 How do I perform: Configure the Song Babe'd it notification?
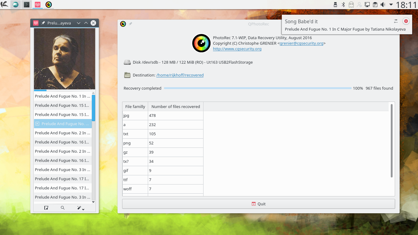[396, 21]
